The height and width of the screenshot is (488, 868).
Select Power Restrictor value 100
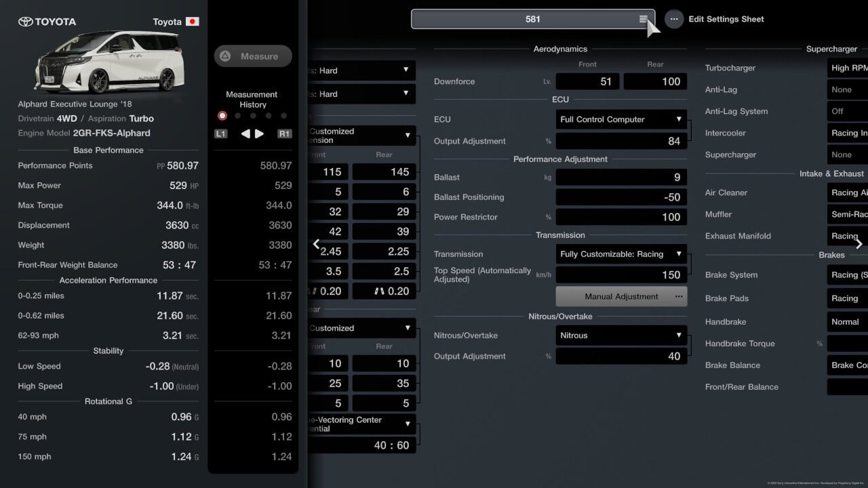coord(621,217)
